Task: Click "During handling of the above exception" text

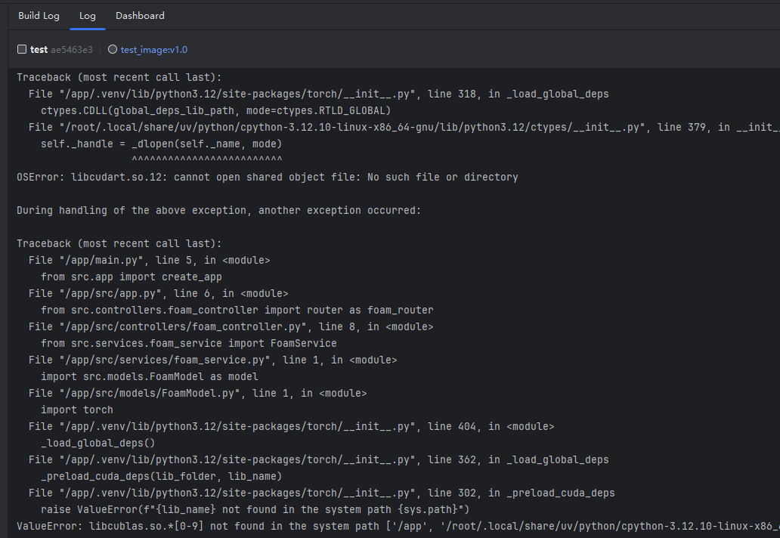Action: point(218,210)
